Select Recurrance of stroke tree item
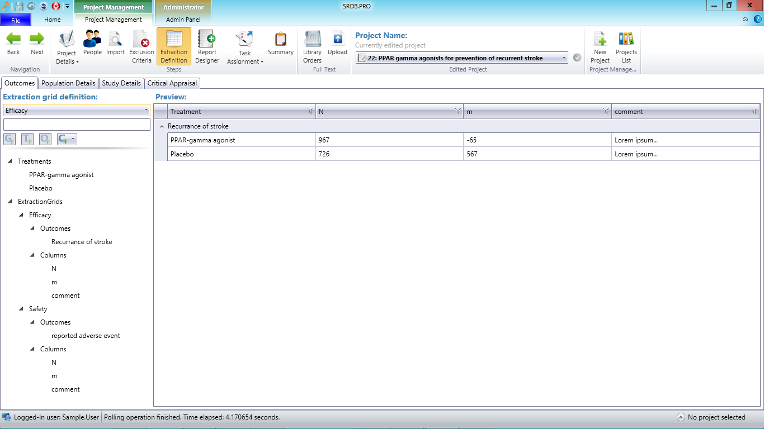Viewport: 764px width, 429px height. point(82,242)
